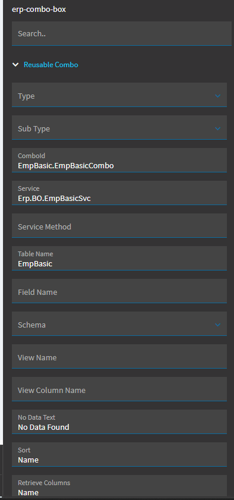Click the Reusable Combo heading link
The image size is (234, 500).
(x=51, y=65)
